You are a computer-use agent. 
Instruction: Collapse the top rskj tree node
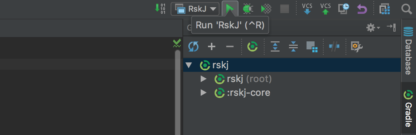coord(189,65)
